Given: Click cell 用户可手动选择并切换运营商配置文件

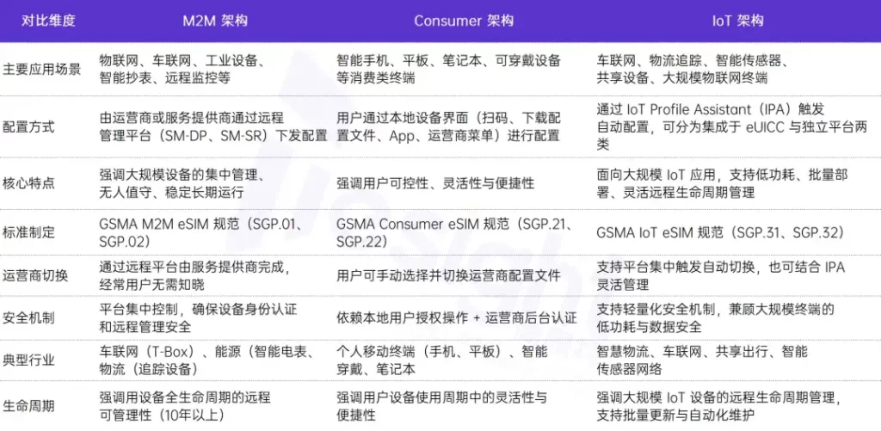Looking at the screenshot, I should pyautogui.click(x=448, y=276).
